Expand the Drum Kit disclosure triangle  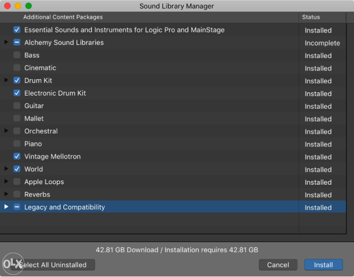tap(6, 80)
